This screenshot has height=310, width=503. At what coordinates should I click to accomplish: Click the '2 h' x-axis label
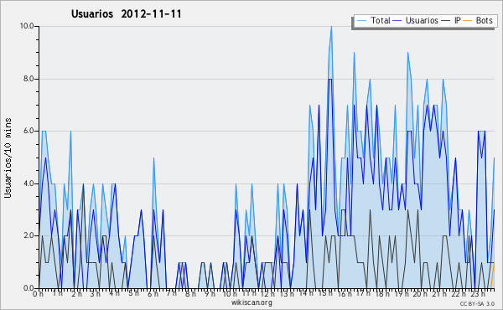point(76,294)
